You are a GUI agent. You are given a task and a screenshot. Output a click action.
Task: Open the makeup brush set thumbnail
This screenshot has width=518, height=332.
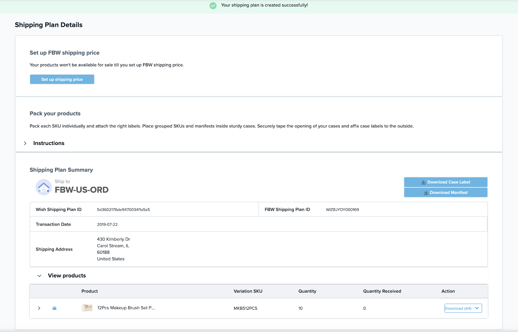pos(87,308)
